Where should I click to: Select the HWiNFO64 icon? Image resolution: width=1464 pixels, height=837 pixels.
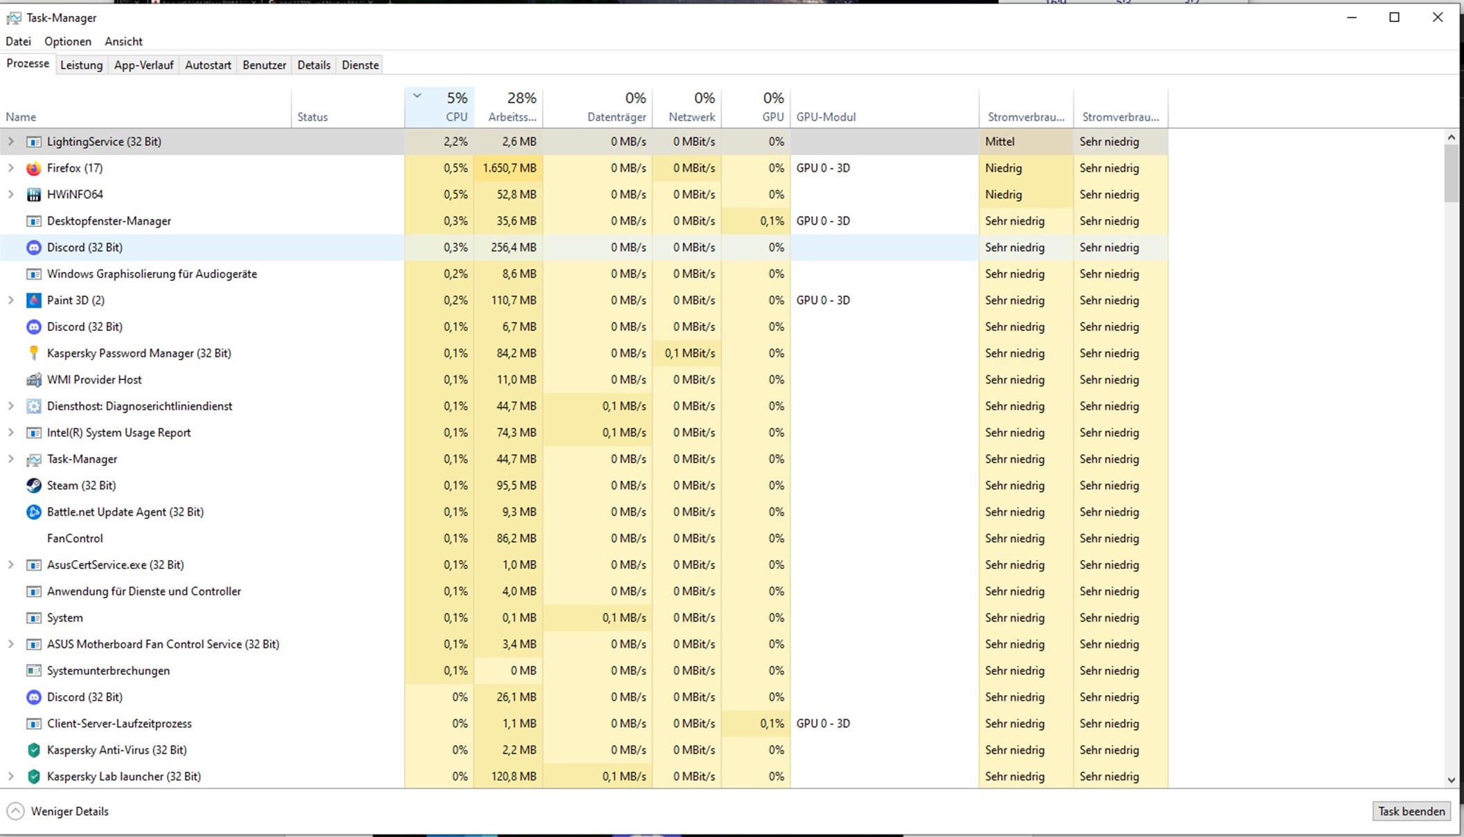(33, 195)
